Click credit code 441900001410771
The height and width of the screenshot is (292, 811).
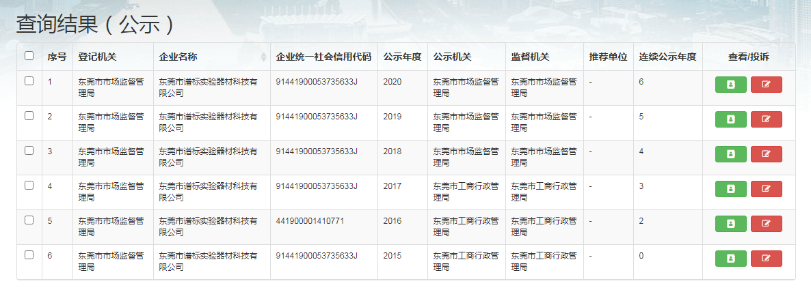[310, 221]
